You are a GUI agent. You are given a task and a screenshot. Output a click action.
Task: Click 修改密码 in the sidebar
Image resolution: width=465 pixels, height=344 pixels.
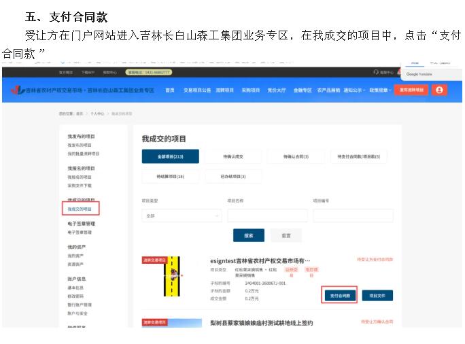tap(75, 296)
